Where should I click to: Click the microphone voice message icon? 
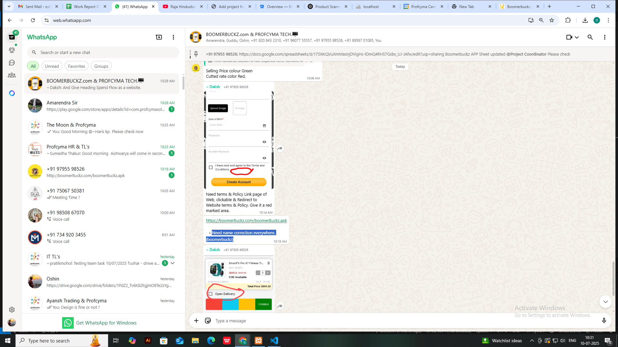click(604, 321)
